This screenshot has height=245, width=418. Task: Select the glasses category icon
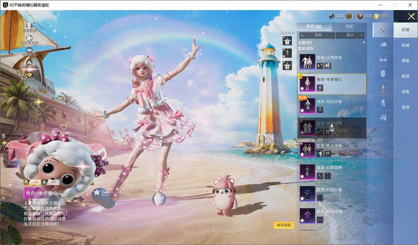point(383,59)
